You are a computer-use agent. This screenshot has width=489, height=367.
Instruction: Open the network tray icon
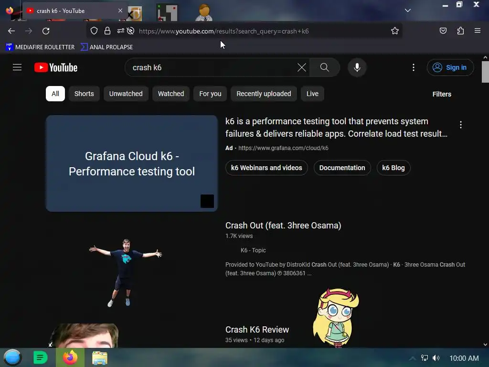point(425,358)
